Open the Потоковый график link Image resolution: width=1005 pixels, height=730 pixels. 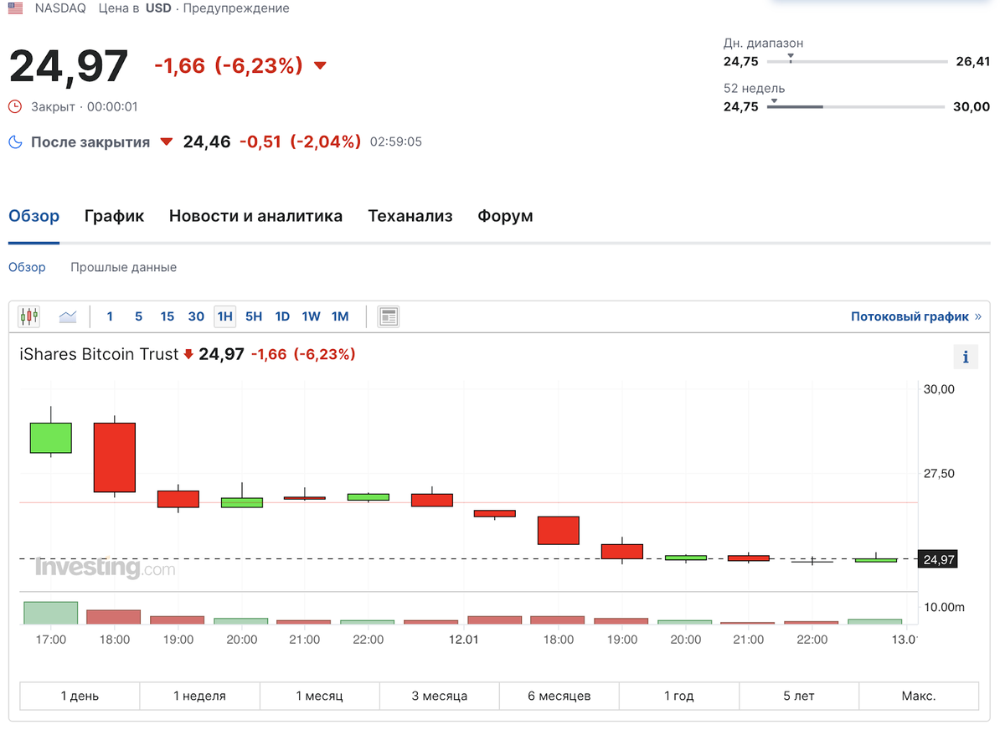916,316
